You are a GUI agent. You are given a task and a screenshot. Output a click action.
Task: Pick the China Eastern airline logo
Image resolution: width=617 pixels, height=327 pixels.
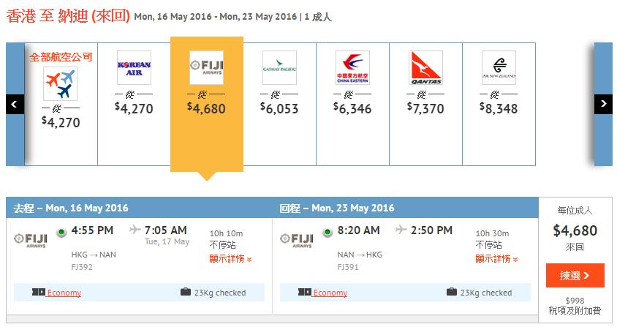pos(352,67)
